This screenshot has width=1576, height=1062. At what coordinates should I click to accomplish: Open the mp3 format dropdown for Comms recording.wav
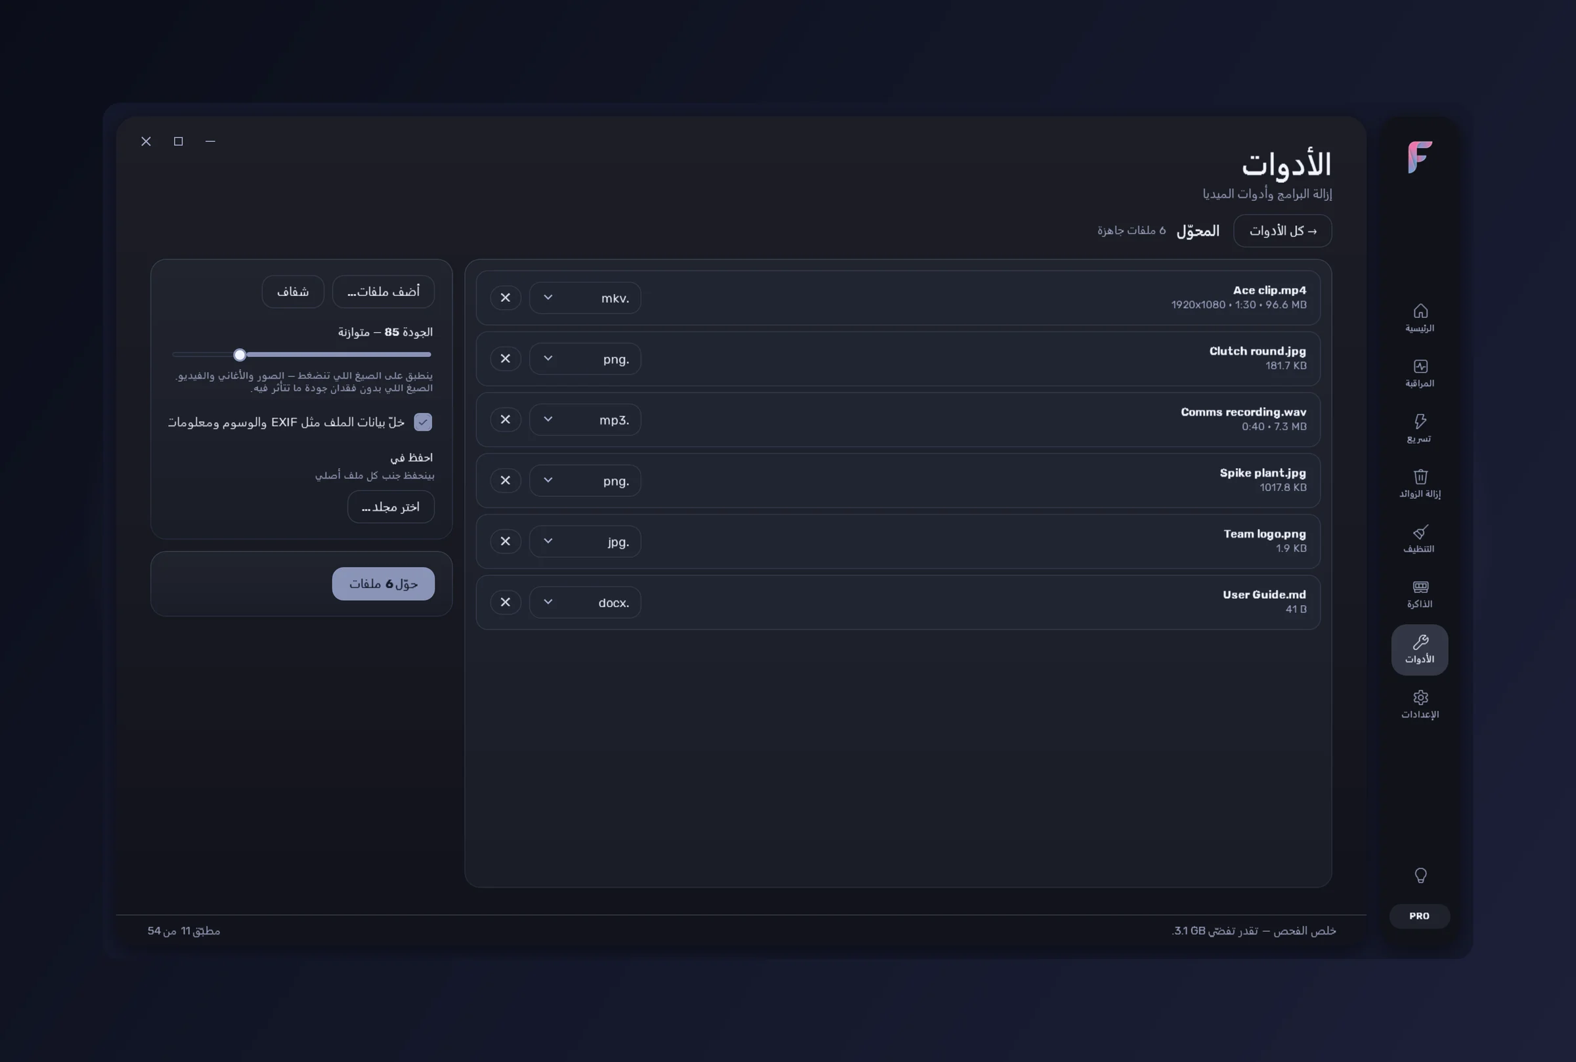click(x=584, y=420)
